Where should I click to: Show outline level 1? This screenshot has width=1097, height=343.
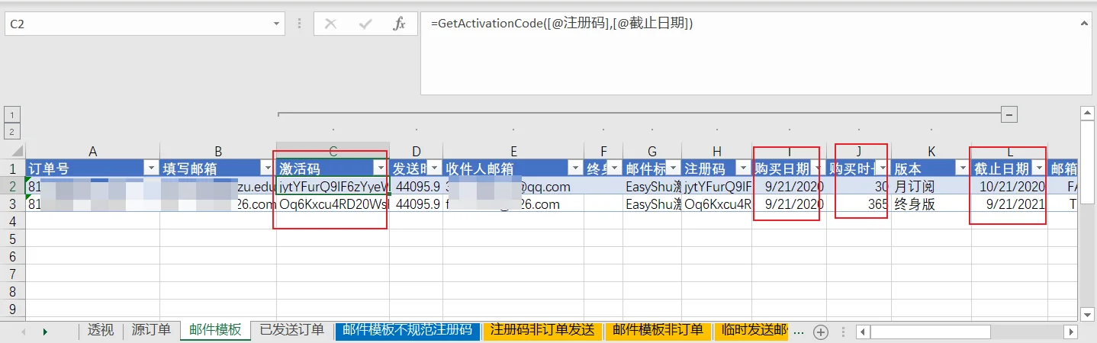[x=11, y=114]
